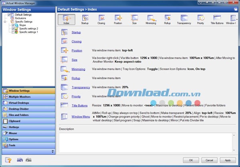Click inside the Description text box
This screenshot has width=240, height=167.
pos(146,143)
